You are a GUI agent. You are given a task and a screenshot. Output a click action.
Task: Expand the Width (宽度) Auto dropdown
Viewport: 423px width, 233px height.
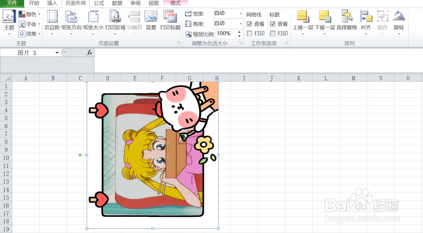click(x=241, y=13)
